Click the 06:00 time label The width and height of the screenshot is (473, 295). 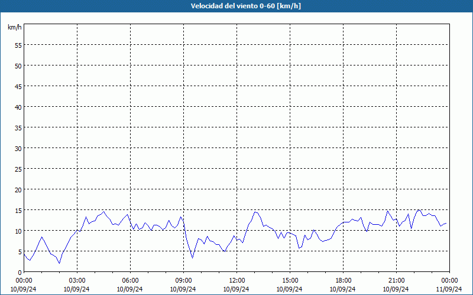pyautogui.click(x=130, y=281)
